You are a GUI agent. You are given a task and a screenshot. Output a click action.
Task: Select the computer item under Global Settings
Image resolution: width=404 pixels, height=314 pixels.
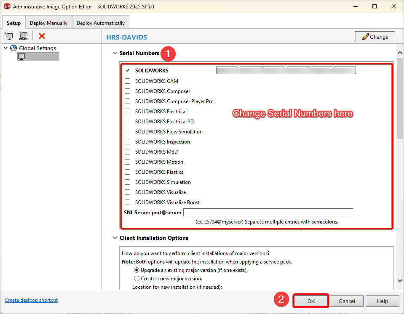click(x=38, y=56)
